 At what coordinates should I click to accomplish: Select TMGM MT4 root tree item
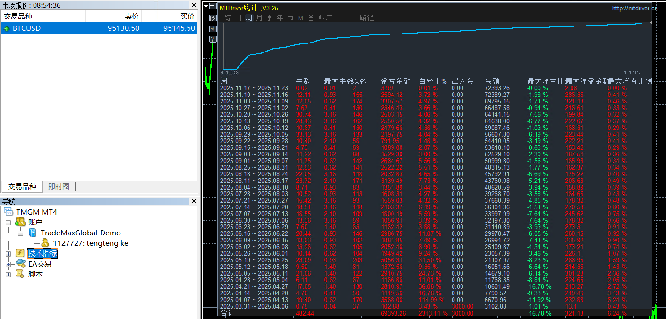pos(36,212)
